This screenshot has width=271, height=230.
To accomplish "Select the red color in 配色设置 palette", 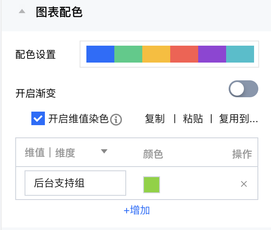I will 184,54.
